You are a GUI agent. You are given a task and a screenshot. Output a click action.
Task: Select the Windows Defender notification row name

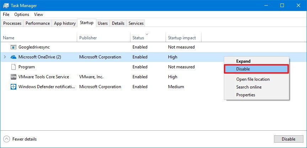pyautogui.click(x=47, y=87)
